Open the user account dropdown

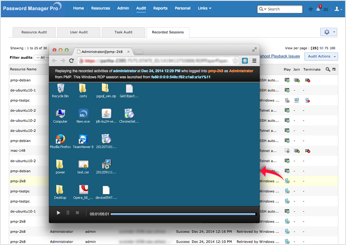tap(338, 9)
